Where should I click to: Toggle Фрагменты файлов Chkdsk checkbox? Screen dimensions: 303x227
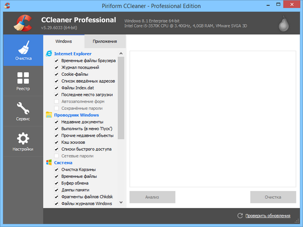[x=56, y=197]
